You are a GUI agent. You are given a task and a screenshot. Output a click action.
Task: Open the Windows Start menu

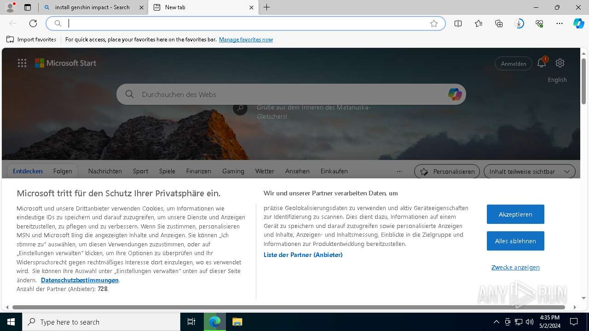coord(11,322)
